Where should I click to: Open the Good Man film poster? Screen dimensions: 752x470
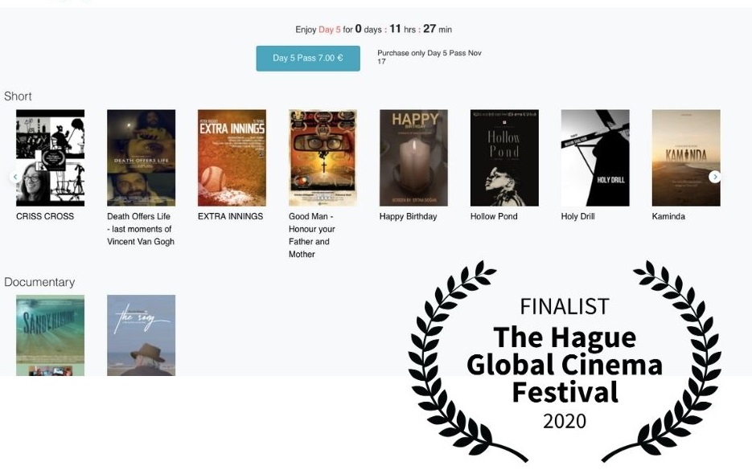[x=323, y=158]
